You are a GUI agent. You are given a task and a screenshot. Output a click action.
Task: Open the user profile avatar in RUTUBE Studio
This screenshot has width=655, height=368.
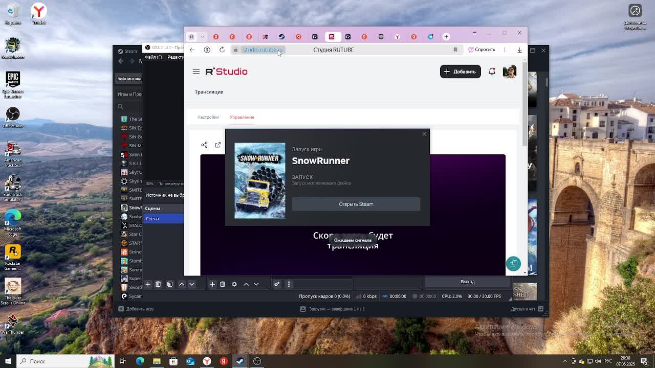click(509, 72)
